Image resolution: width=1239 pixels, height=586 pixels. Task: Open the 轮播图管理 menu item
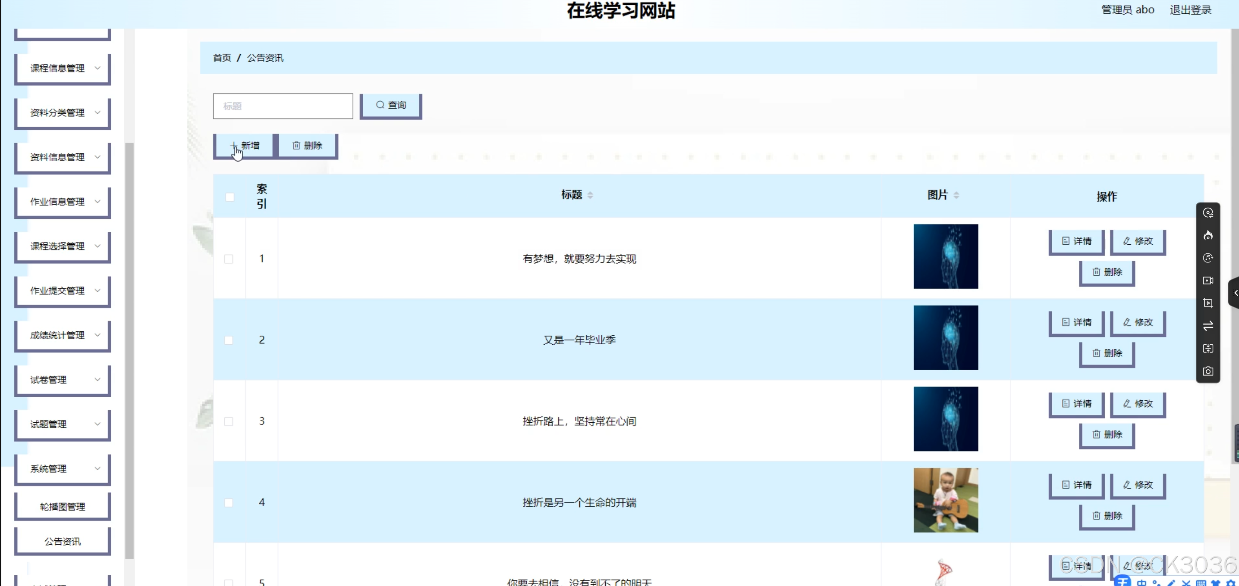click(x=63, y=506)
